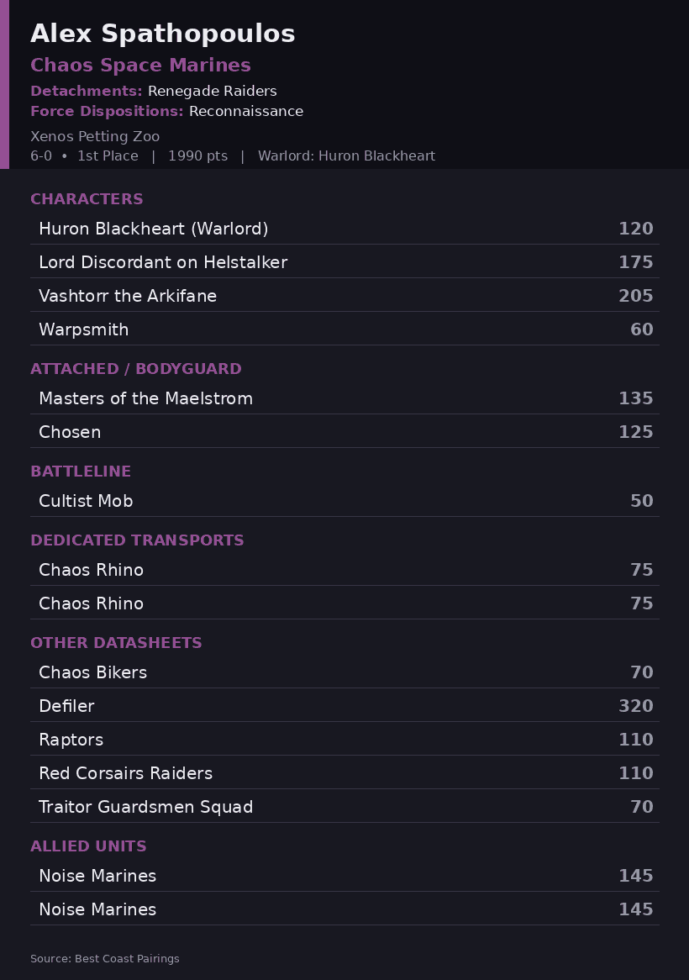689x980 pixels.
Task: Click the 320 points value for Defiler
Action: 636,706
